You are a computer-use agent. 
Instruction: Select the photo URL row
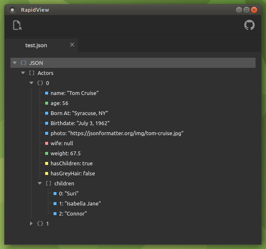(117, 133)
